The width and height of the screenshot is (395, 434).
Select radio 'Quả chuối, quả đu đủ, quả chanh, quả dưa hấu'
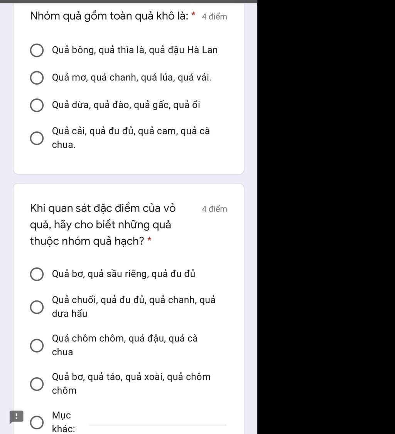coord(37,307)
